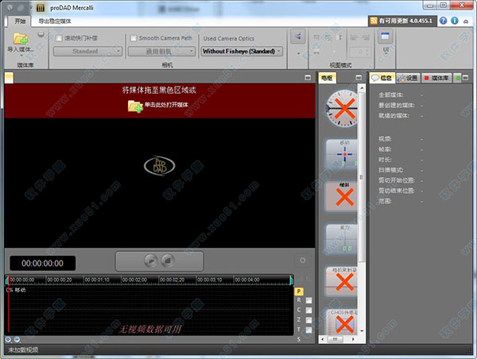The image size is (477, 359).
Task: Switch to the 导出稳定媒体 ribbon tab
Action: tap(54, 21)
